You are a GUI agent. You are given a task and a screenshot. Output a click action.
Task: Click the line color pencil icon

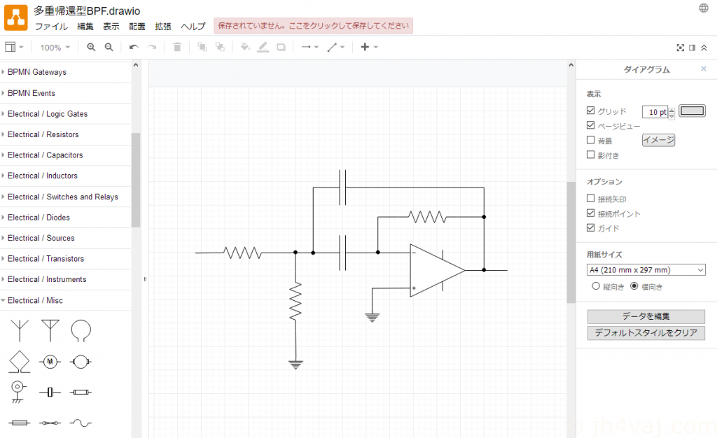(263, 47)
